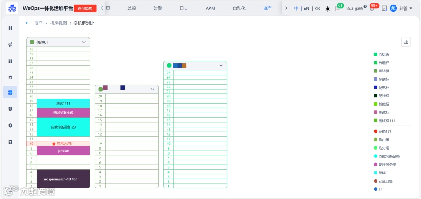Switch language to 中
Viewport: 421px width, 199px height.
pos(296,8)
